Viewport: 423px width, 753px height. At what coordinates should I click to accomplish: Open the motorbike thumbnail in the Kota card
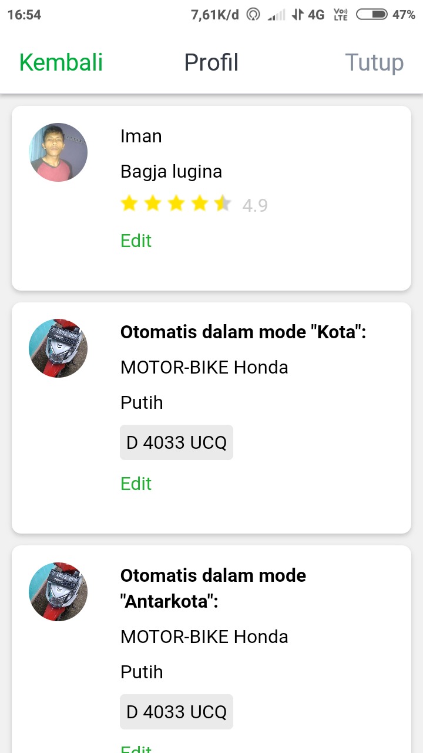point(58,348)
